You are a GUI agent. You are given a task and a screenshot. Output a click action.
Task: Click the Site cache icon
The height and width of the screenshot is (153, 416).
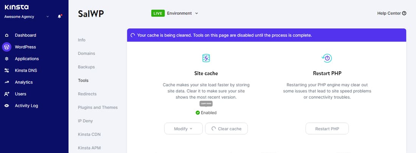(x=206, y=58)
